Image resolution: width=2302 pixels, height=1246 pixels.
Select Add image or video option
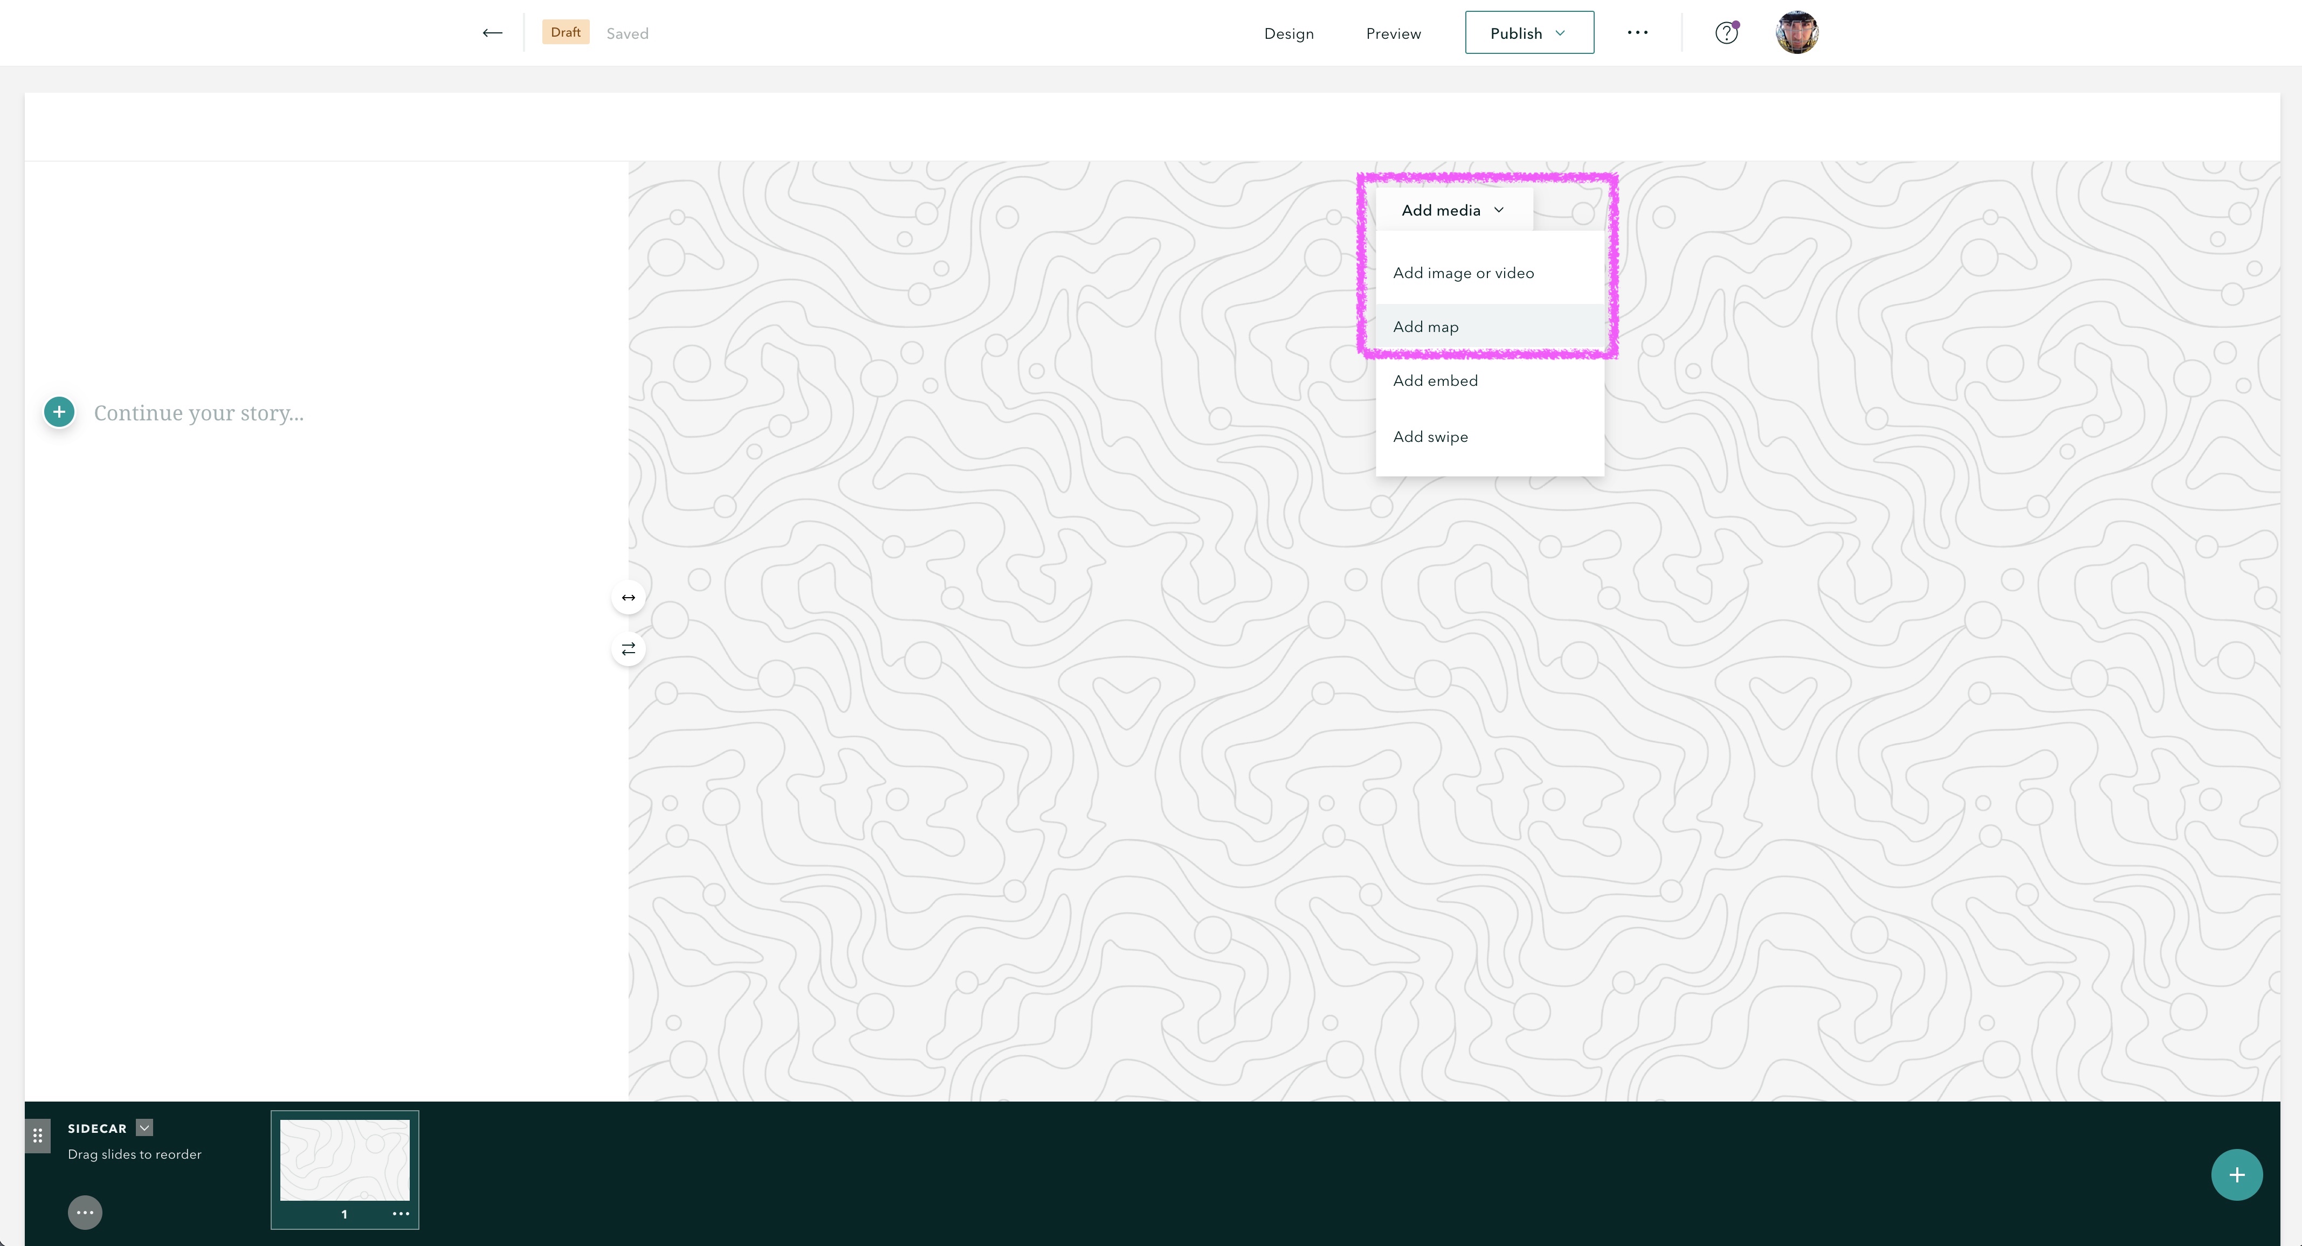1463,273
